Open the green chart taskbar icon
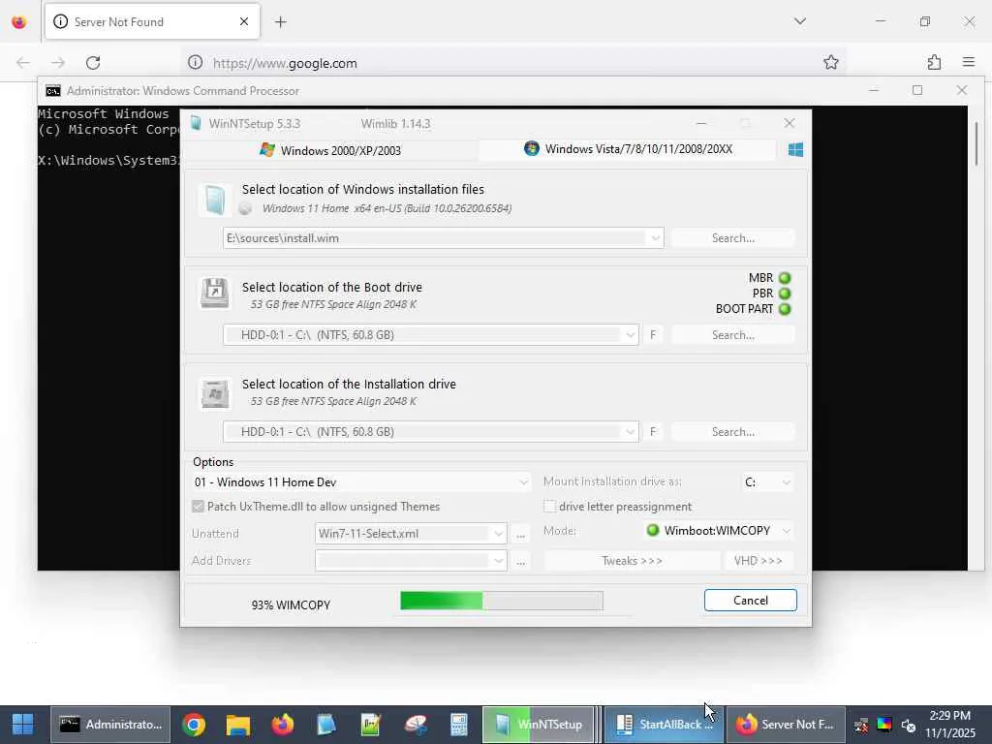 [370, 725]
